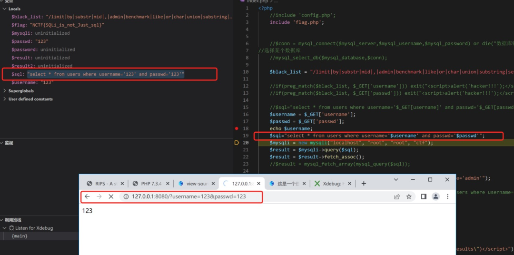Click line number 16 in the gutter
The height and width of the screenshot is (255, 514).
[246, 114]
